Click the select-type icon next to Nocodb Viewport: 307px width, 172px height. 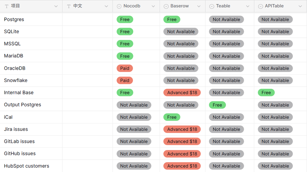pyautogui.click(x=119, y=6)
